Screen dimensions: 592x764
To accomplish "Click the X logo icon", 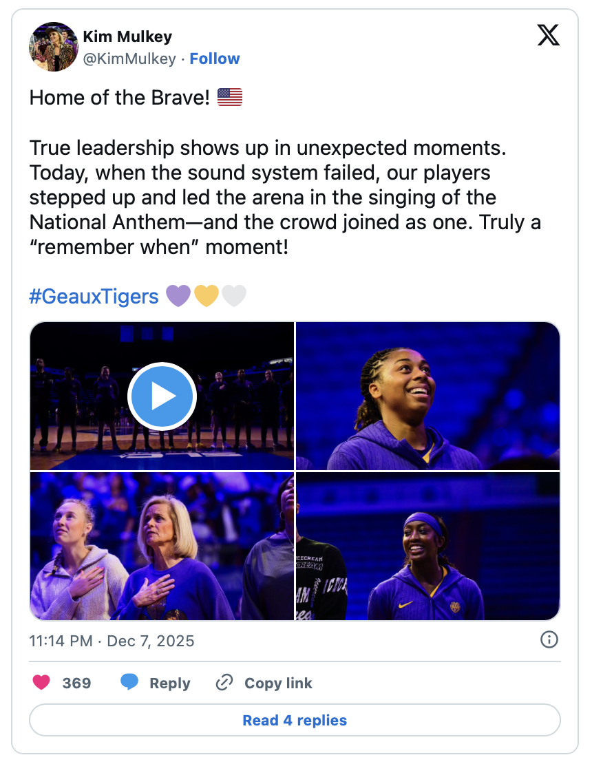I will tap(548, 35).
